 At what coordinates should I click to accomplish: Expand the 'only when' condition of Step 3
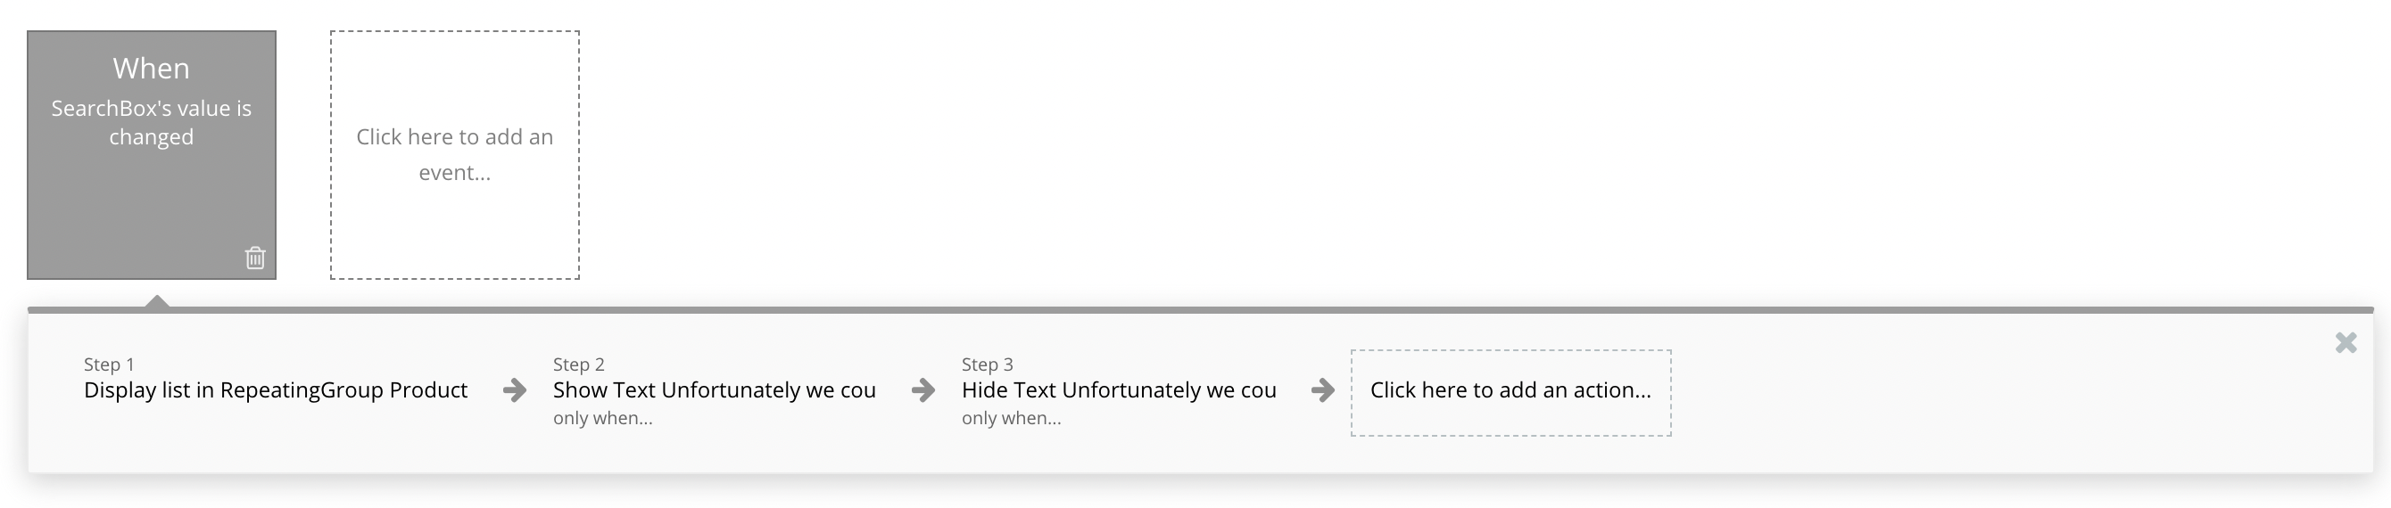click(1011, 418)
